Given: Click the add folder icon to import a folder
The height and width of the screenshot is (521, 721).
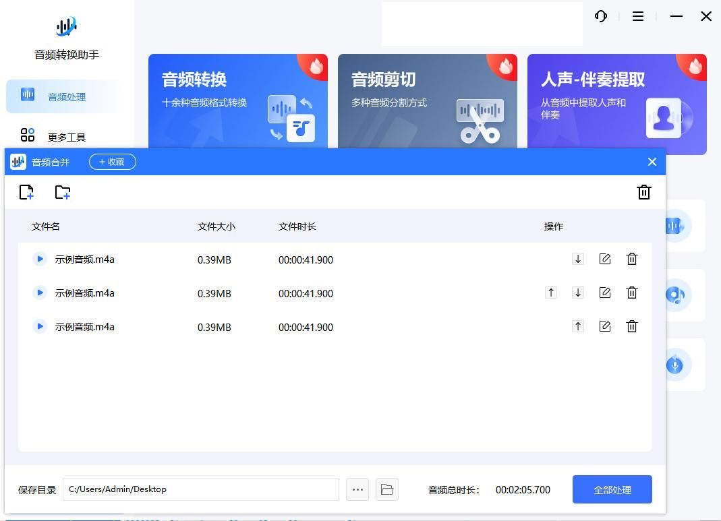Looking at the screenshot, I should pos(62,192).
